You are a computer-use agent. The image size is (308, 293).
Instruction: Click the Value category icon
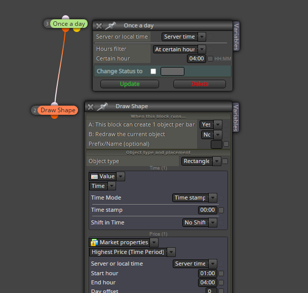pos(94,176)
